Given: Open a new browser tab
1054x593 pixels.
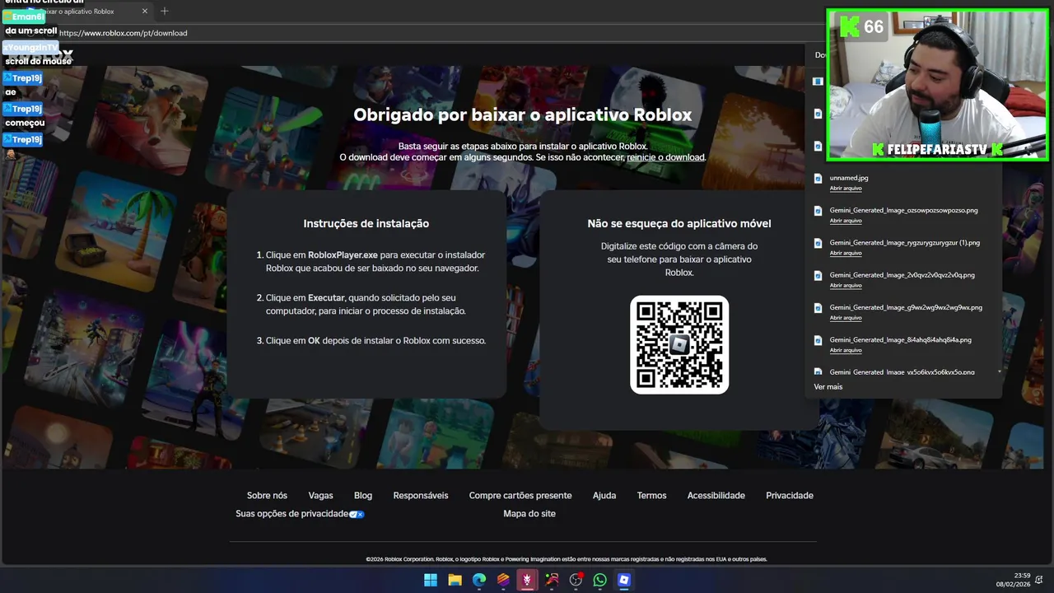Looking at the screenshot, I should tap(165, 11).
